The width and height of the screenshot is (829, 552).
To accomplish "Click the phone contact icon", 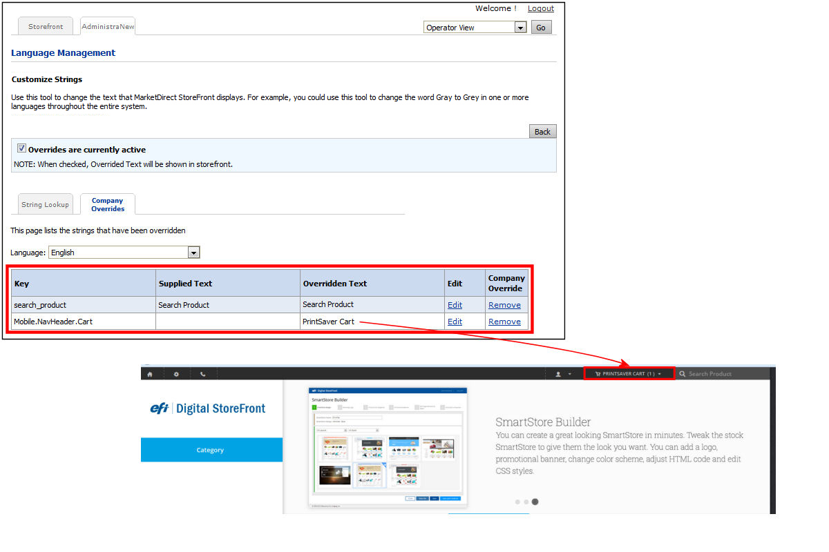I will coord(202,374).
